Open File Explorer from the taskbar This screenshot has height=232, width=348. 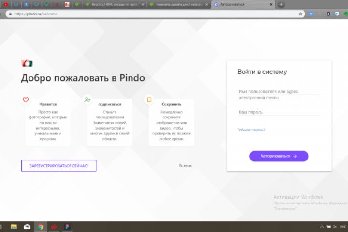coord(14,227)
